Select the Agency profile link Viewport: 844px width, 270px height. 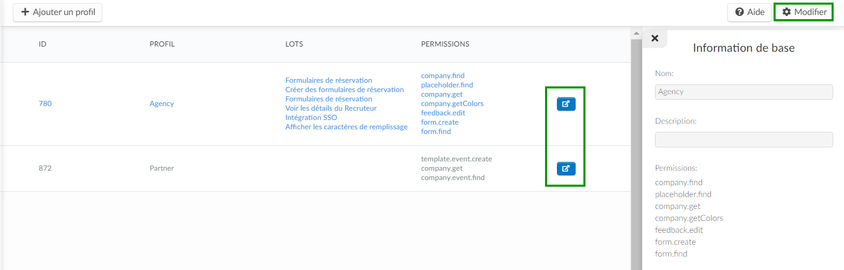click(x=162, y=103)
